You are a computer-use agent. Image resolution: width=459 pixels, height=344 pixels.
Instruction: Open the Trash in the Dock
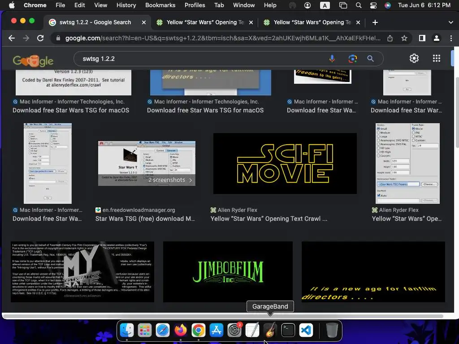[332, 330]
